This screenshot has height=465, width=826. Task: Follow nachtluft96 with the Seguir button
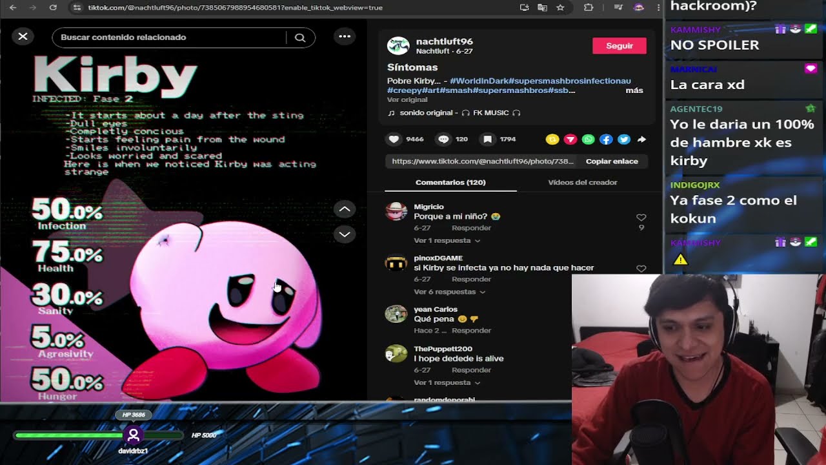619,46
